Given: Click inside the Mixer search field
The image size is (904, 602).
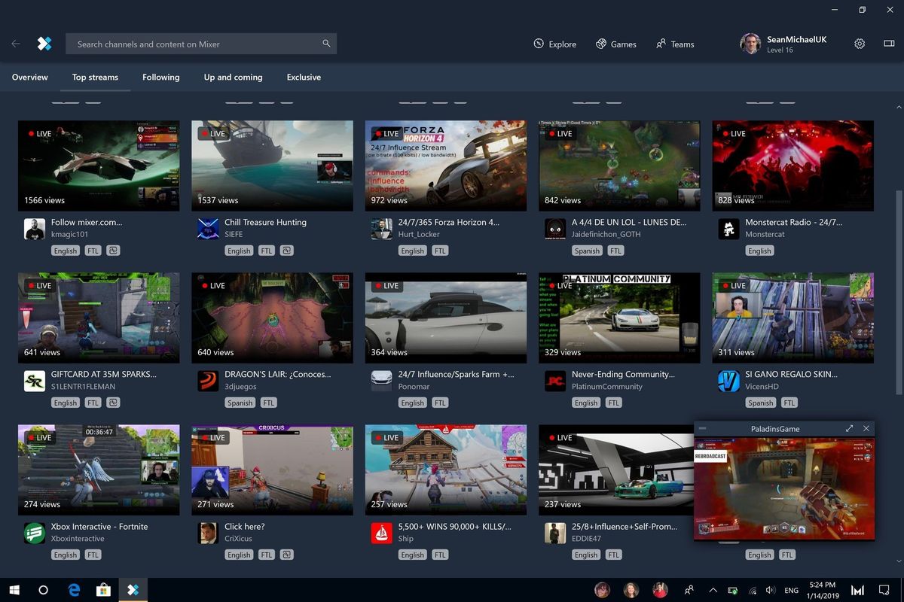Looking at the screenshot, I should pyautogui.click(x=188, y=44).
